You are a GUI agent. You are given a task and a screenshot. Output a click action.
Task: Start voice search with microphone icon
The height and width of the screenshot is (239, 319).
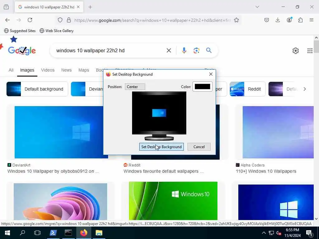coord(184,50)
